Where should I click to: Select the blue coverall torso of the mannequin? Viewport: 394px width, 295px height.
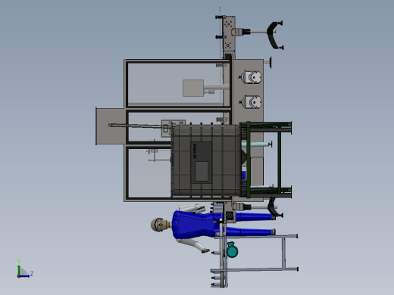point(193,225)
